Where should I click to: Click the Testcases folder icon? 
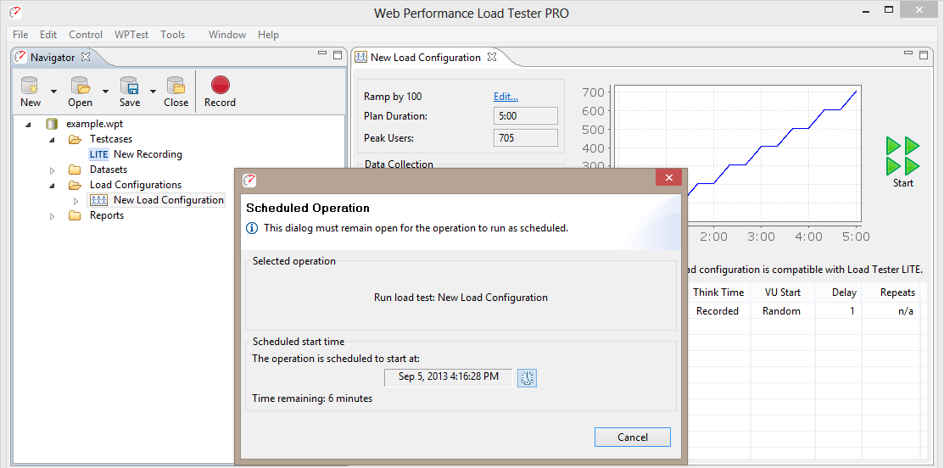[x=75, y=139]
